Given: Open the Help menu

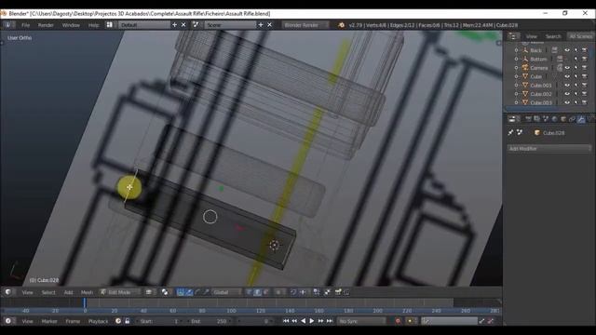Looking at the screenshot, I should pyautogui.click(x=93, y=25).
